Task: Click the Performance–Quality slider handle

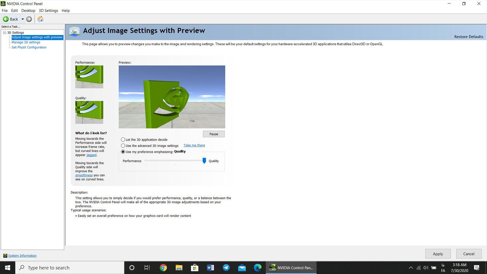Action: coord(204,161)
